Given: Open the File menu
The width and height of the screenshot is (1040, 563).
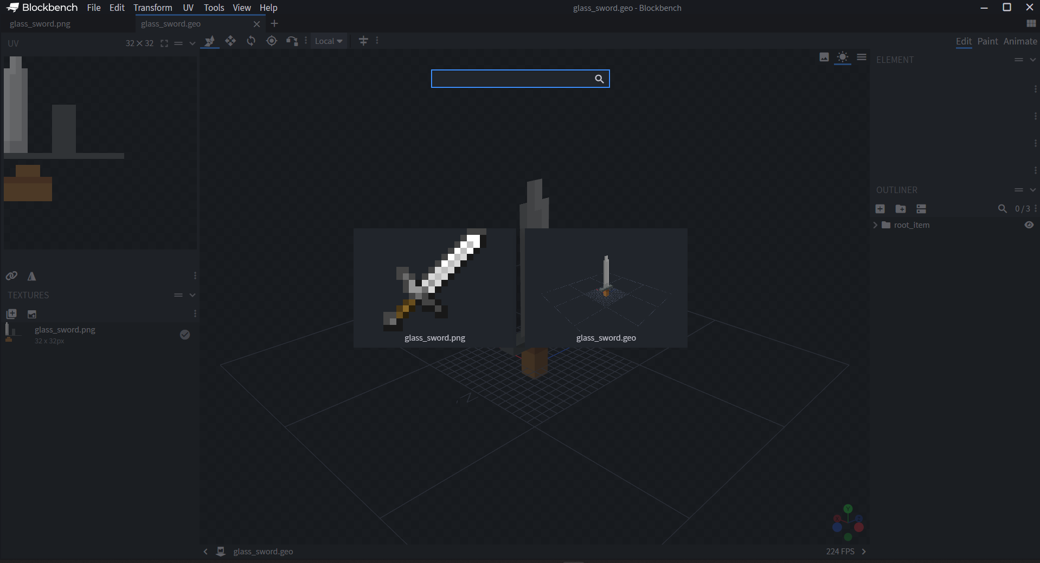Looking at the screenshot, I should pyautogui.click(x=94, y=8).
